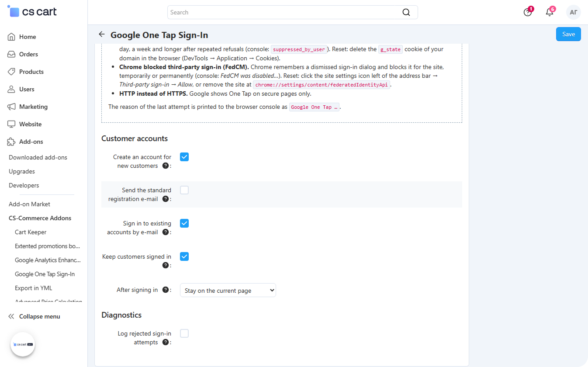This screenshot has height=367, width=588.
Task: Enable Send the standard registration e-mail
Action: [x=184, y=190]
